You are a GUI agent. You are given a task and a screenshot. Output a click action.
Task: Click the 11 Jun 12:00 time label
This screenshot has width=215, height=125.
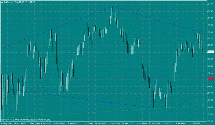tap(87, 123)
